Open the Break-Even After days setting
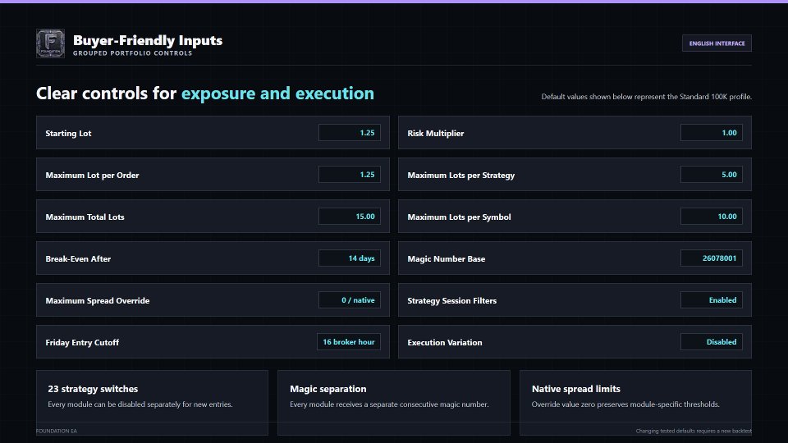This screenshot has width=788, height=443. pyautogui.click(x=350, y=258)
